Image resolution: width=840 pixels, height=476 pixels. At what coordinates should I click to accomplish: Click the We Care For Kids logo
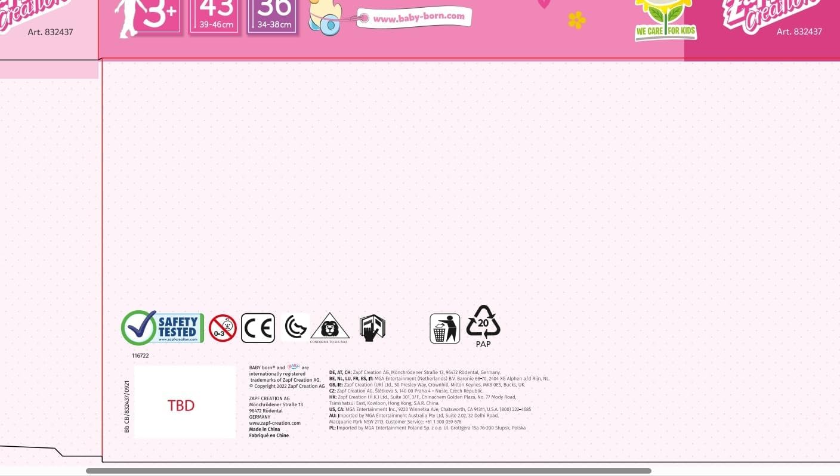point(665,21)
